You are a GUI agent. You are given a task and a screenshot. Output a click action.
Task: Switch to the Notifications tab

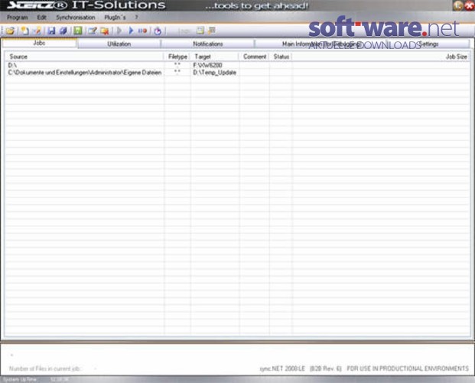coord(208,44)
